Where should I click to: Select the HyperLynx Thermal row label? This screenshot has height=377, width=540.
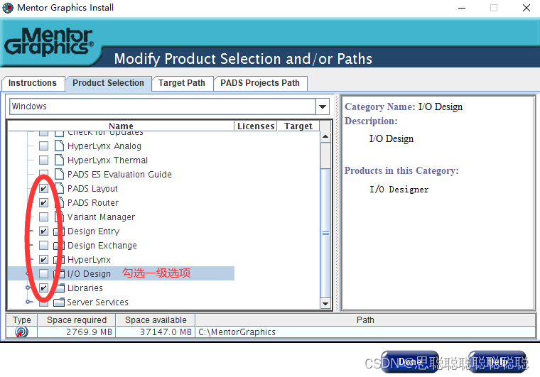tap(107, 160)
